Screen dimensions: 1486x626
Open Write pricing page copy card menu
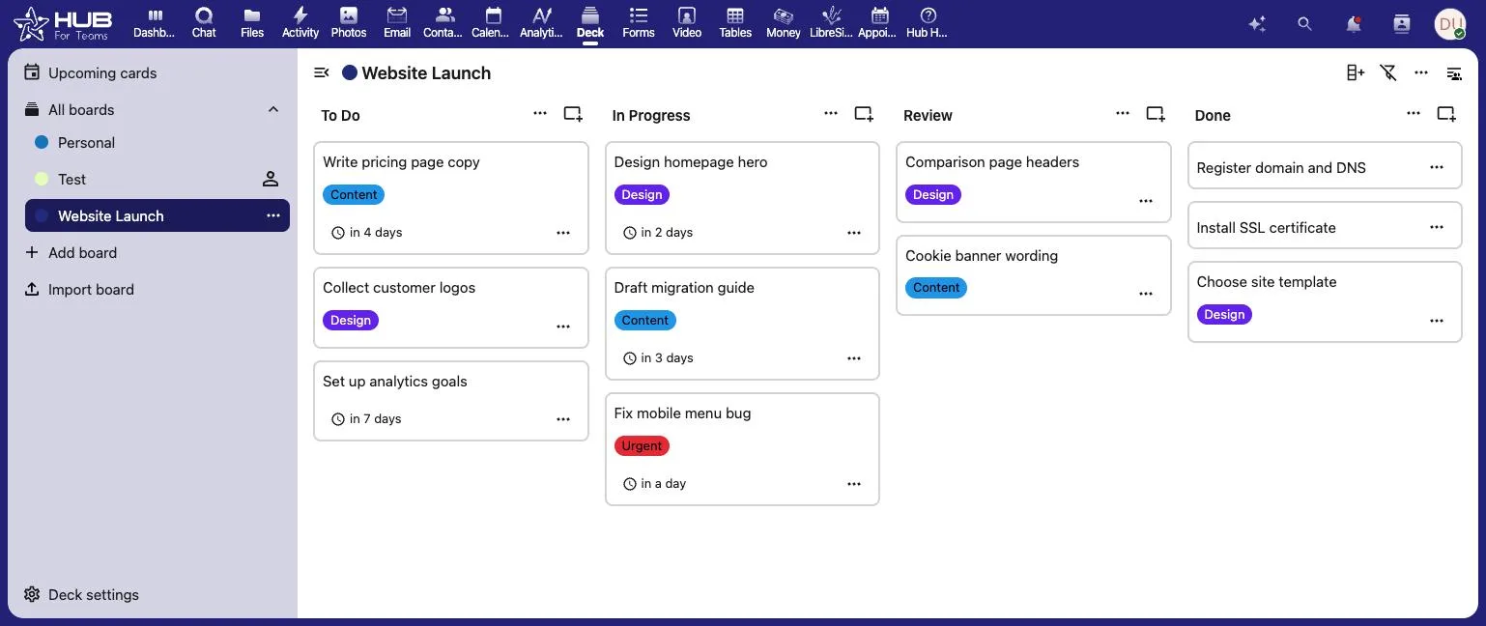coord(563,233)
